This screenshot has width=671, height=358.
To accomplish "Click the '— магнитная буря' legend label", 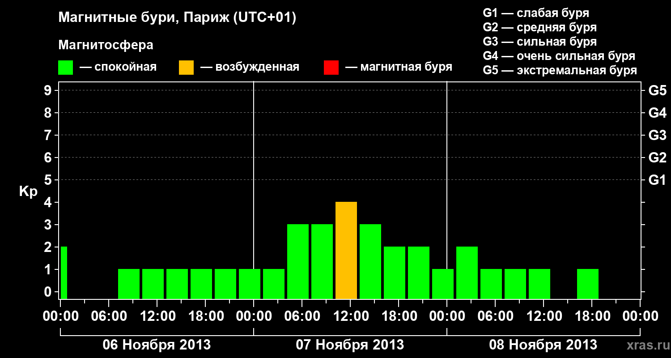I will [x=399, y=68].
